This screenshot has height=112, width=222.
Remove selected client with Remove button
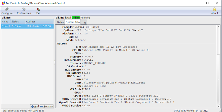tap(47, 106)
